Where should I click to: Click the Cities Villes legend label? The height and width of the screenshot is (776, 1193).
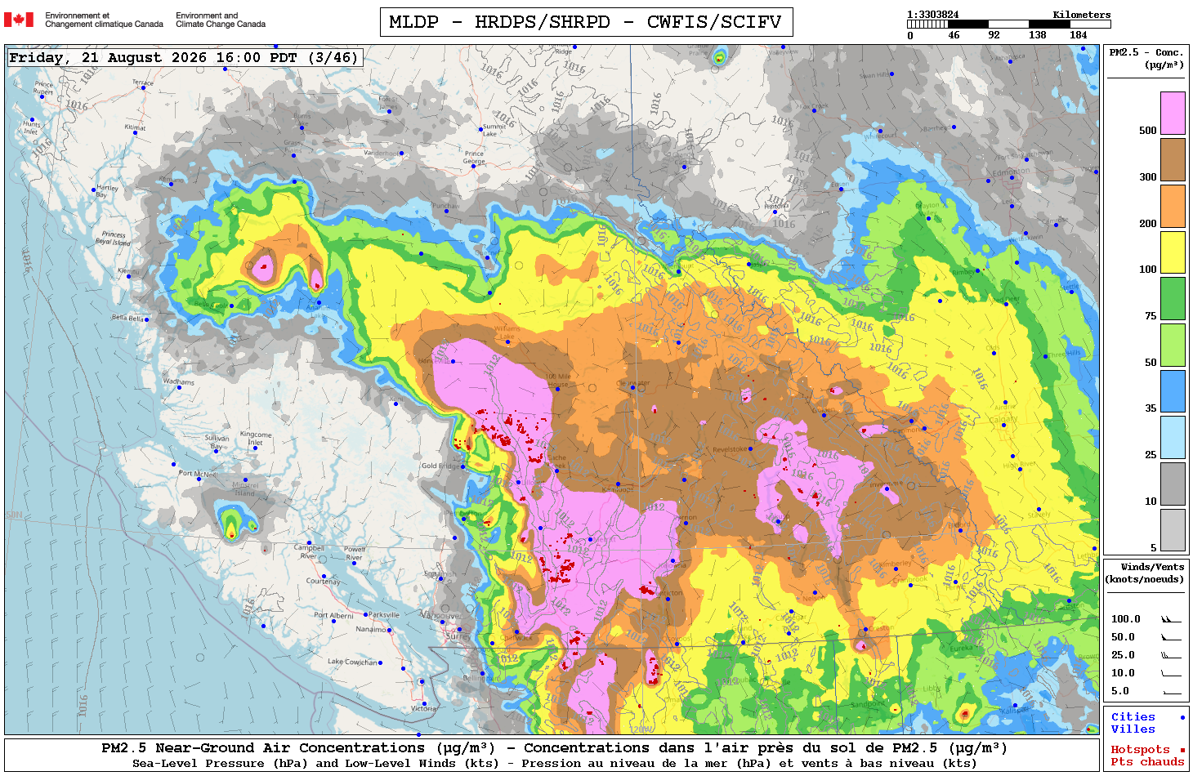(x=1133, y=723)
